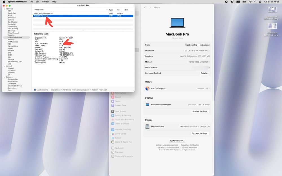This screenshot has height=176, width=282.
Task: Click Hardware in the bottom path bar
Action: 67,90
